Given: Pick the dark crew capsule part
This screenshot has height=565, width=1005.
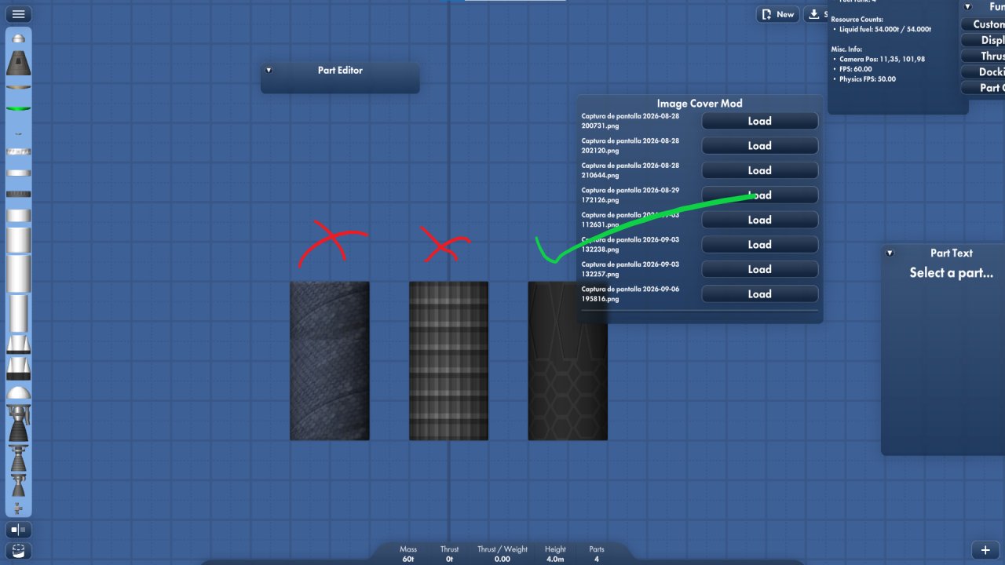Looking at the screenshot, I should (x=19, y=63).
